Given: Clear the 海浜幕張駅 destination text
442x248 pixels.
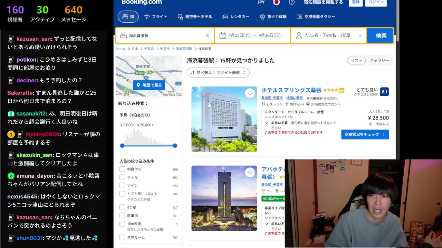Looking at the screenshot, I should click(207, 35).
